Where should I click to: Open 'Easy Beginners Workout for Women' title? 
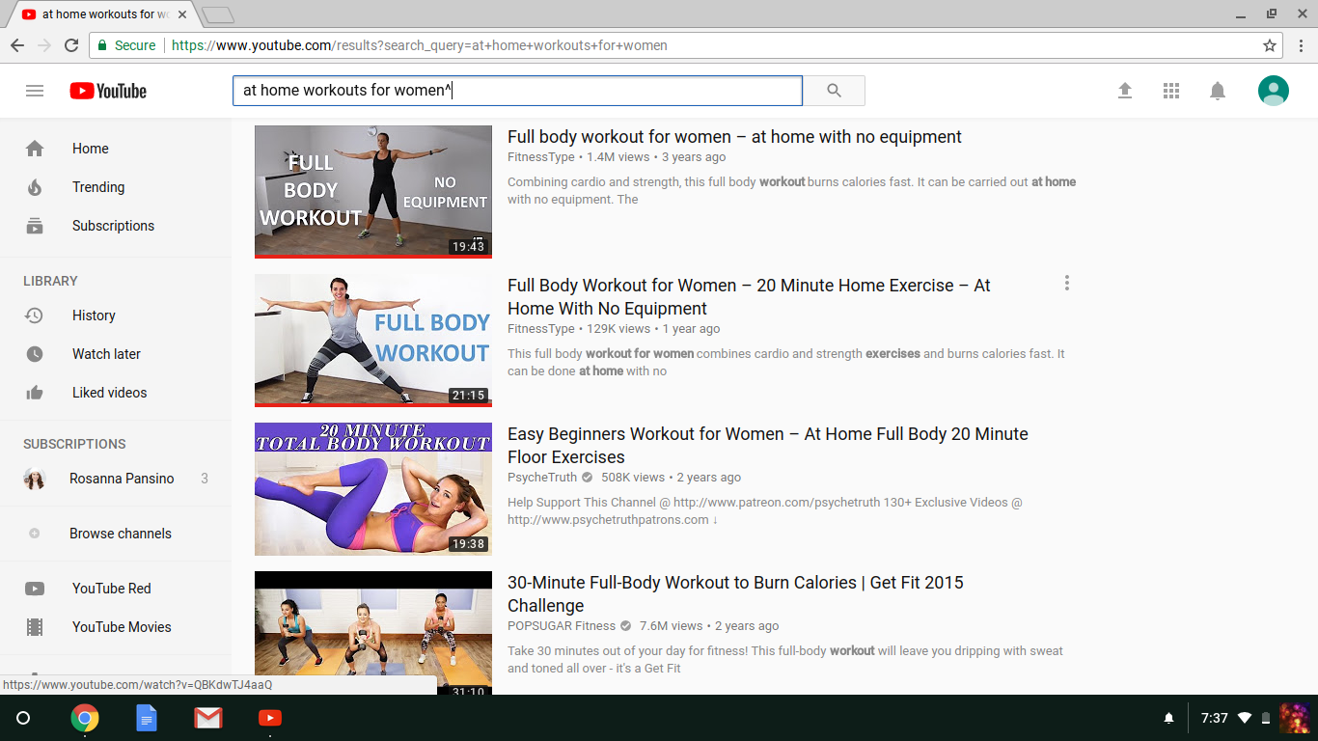768,446
